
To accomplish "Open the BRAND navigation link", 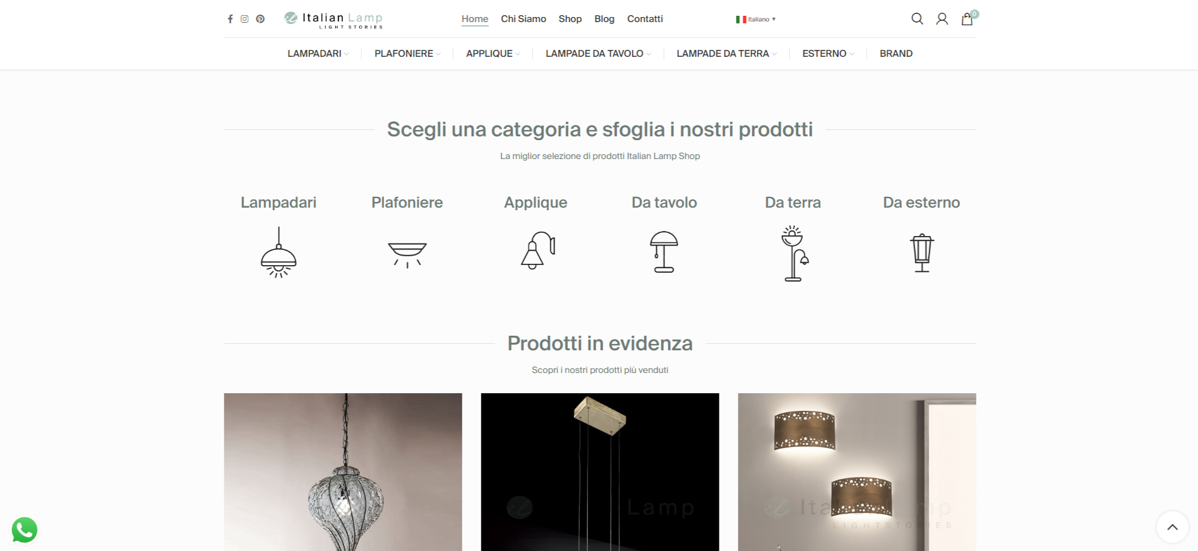I will point(896,54).
